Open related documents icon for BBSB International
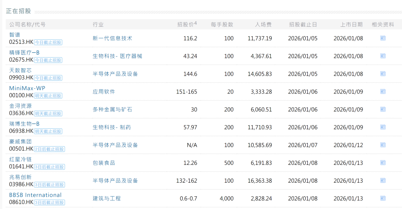 (383, 198)
